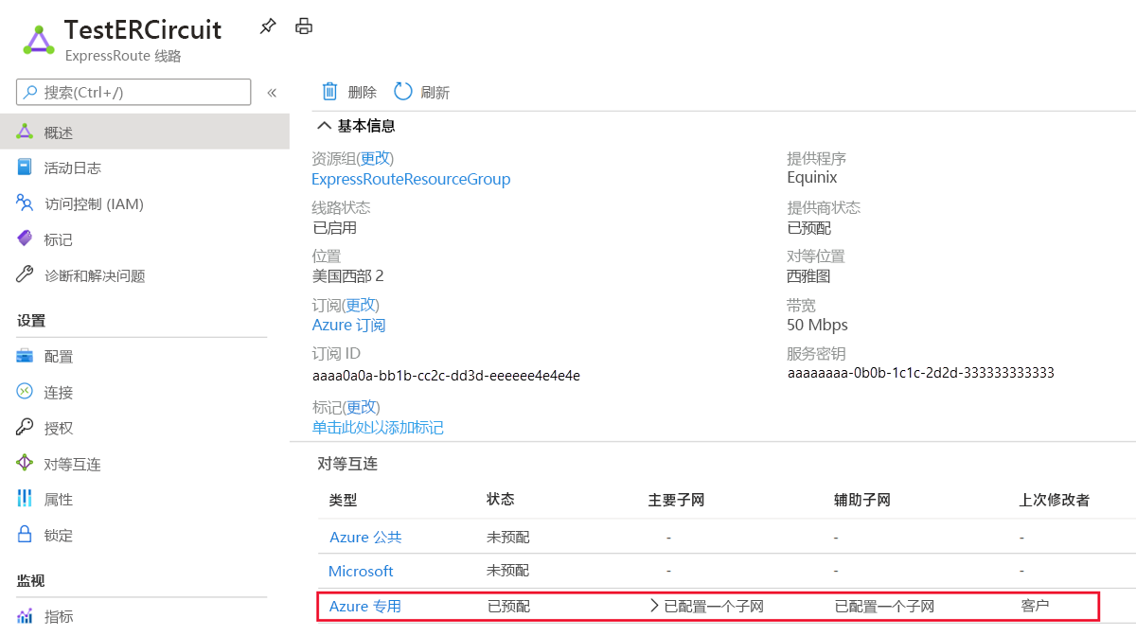Click the 客户 last-modified-by cell
Screen dimensions: 1136x636
point(1035,605)
